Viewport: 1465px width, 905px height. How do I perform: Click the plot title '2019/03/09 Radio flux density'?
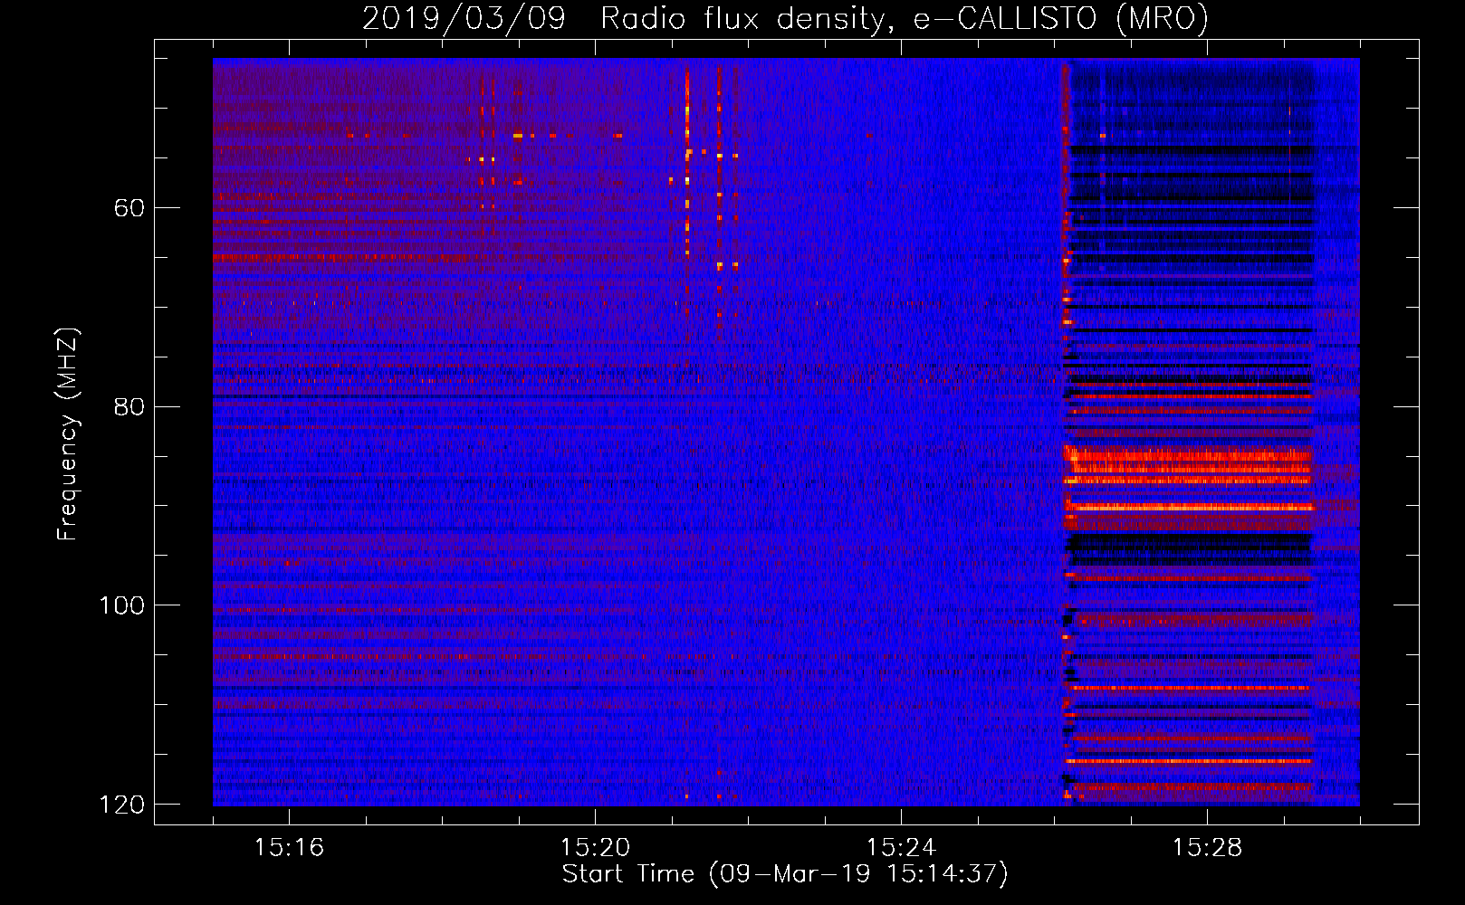click(x=785, y=18)
